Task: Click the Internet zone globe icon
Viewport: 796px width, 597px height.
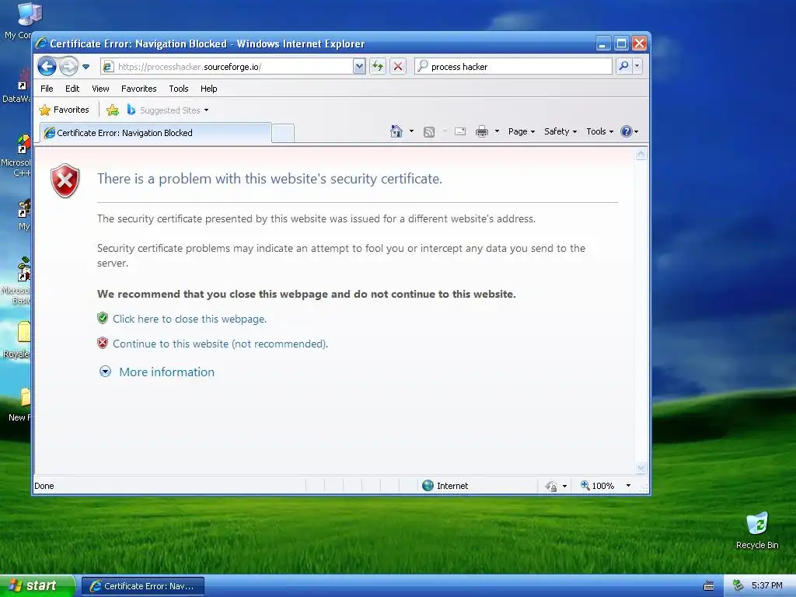Action: [428, 486]
